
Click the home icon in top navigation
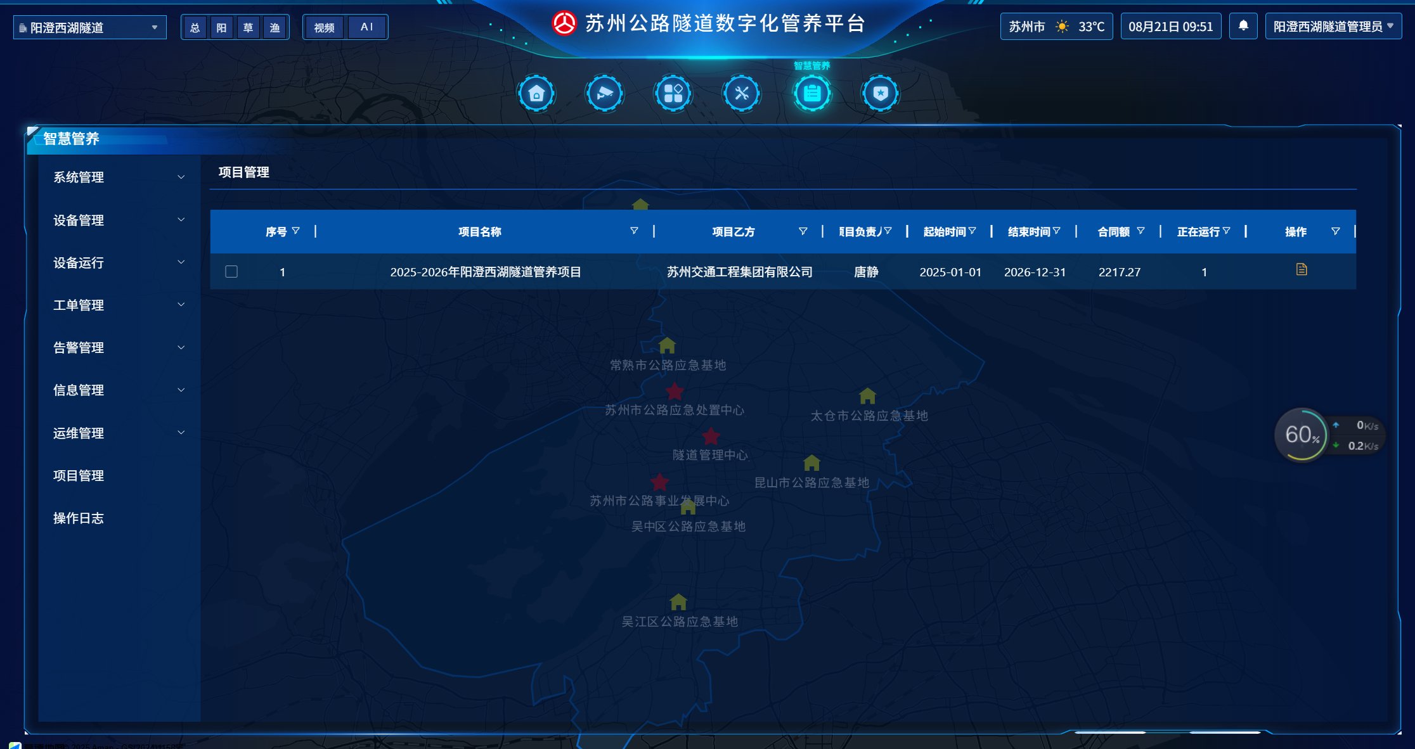point(536,94)
